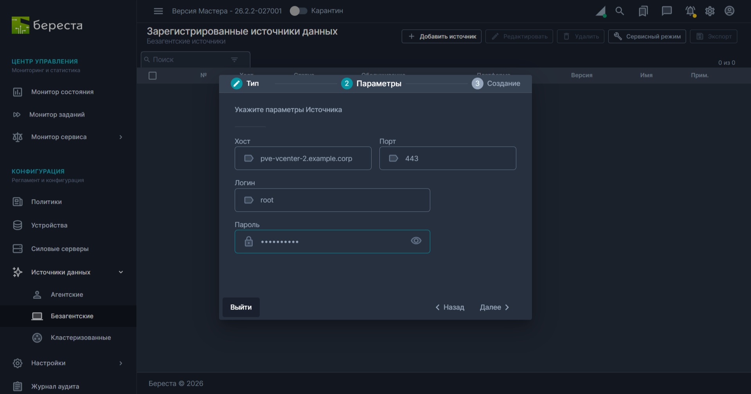The width and height of the screenshot is (751, 394).
Task: Check the select-all table checkbox
Action: pyautogui.click(x=153, y=76)
